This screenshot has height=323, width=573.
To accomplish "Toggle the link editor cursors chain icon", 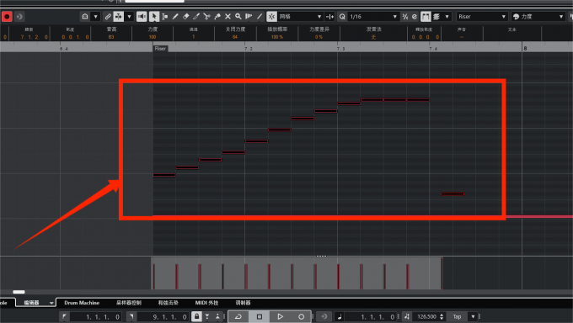I will 108,17.
